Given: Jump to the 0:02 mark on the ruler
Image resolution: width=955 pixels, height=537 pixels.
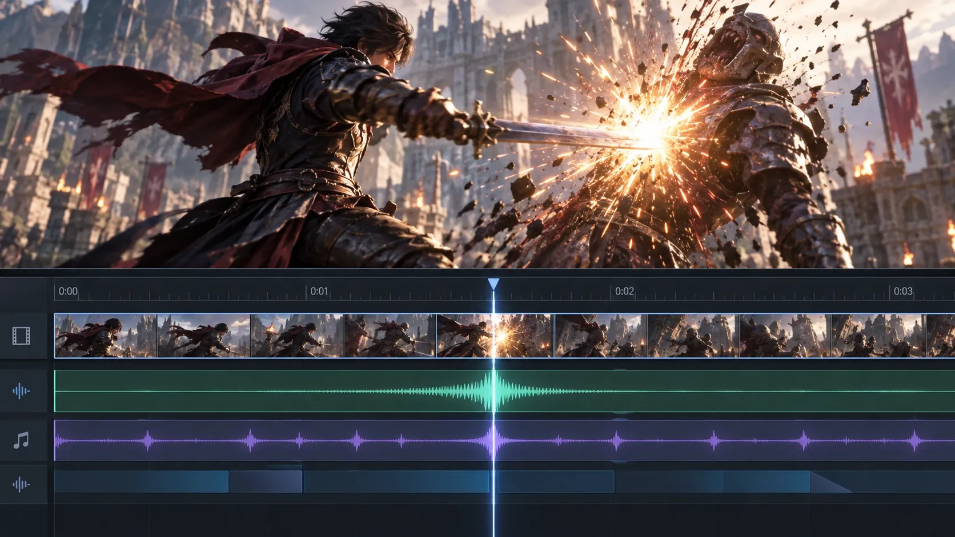Looking at the screenshot, I should tap(624, 291).
